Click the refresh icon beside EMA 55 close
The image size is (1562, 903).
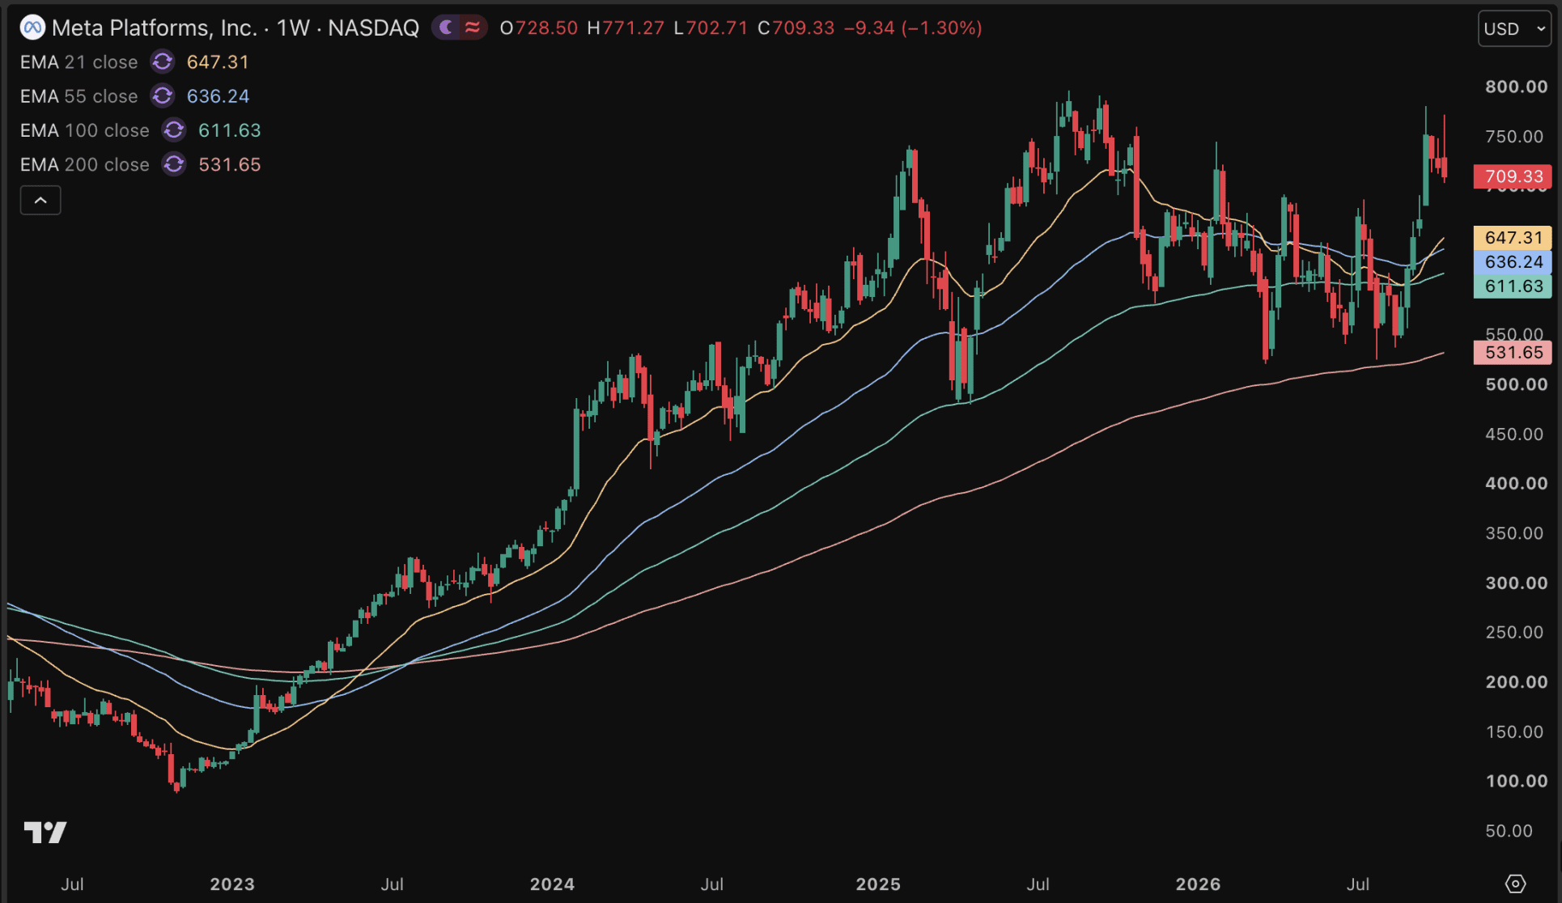pos(162,96)
